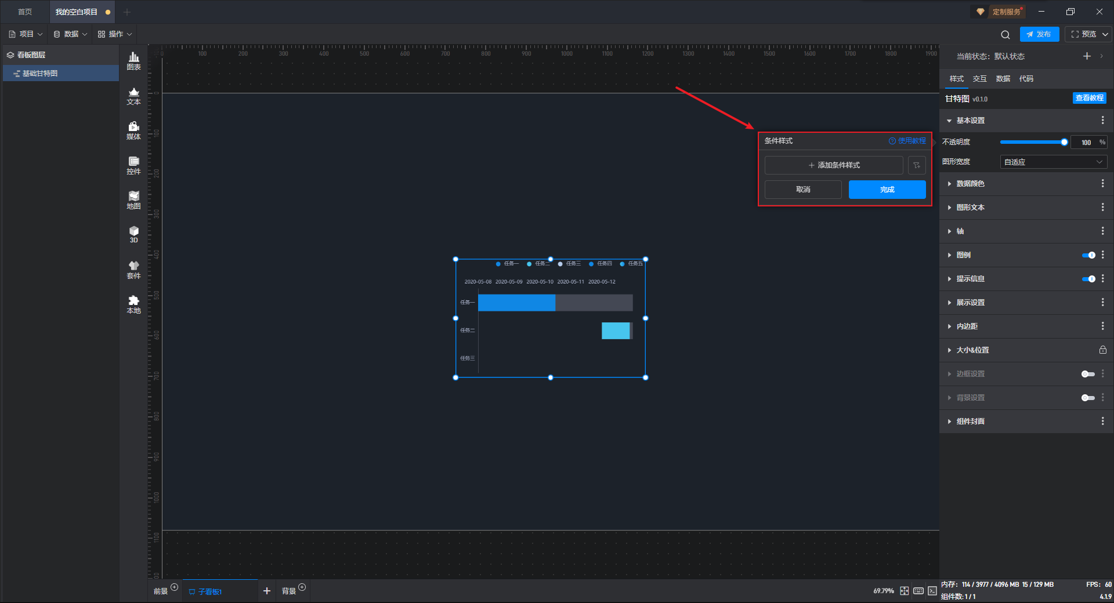Switch to the 交互 tab
The image size is (1114, 603).
coord(979,79)
